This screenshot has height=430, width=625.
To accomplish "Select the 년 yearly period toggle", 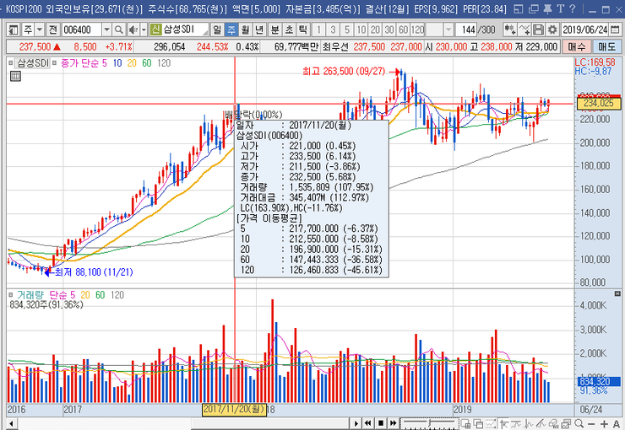I will pos(259,30).
